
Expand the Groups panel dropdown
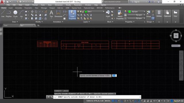pos(150,22)
